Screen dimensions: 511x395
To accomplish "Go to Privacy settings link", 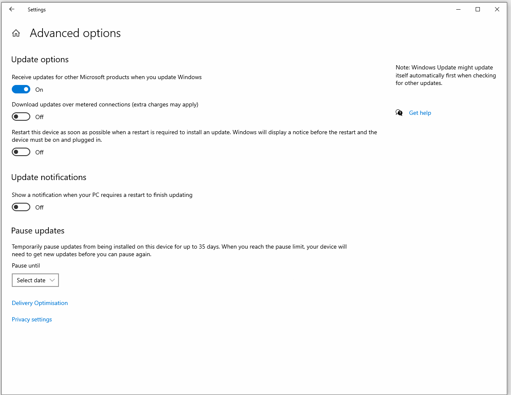I will [32, 319].
